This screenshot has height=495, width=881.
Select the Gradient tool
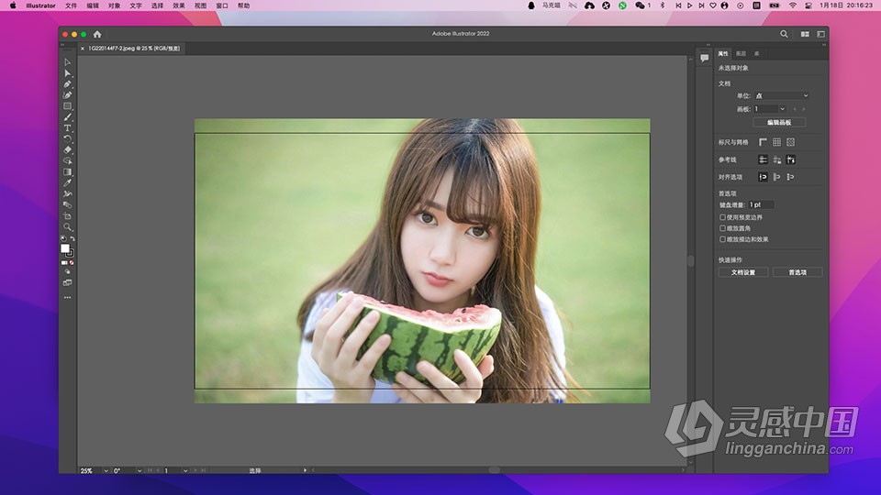[x=67, y=172]
